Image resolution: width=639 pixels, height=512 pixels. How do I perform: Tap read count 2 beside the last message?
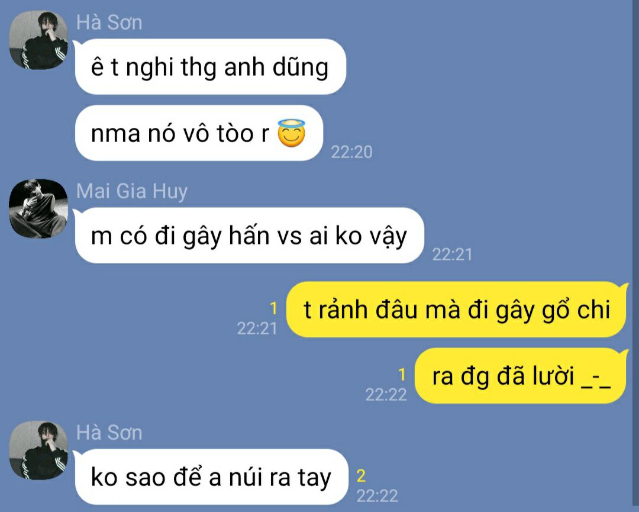pos(361,476)
